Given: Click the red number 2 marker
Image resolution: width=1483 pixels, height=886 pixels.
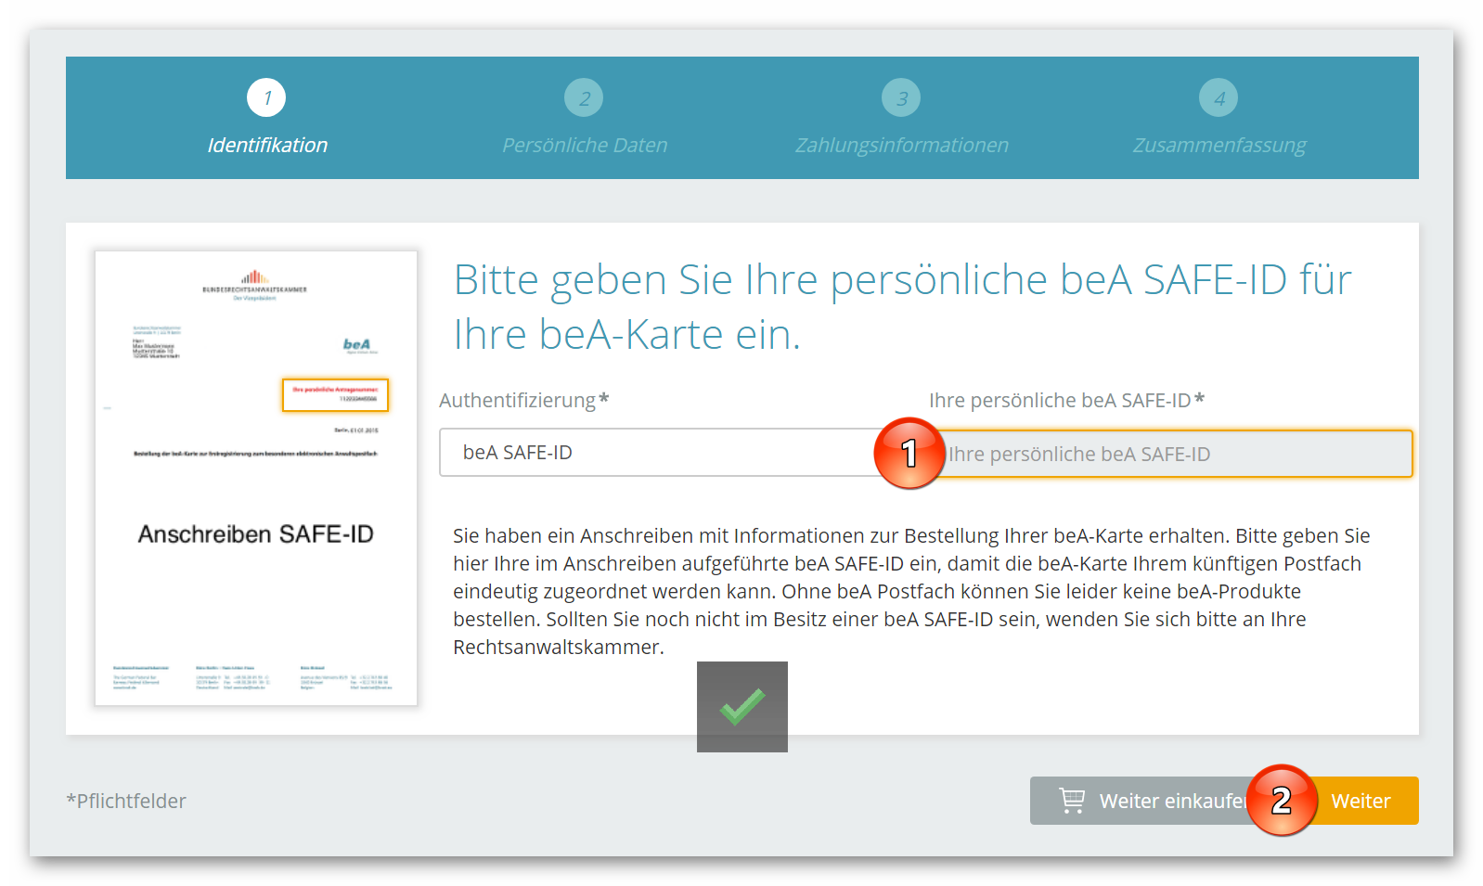Looking at the screenshot, I should click(1282, 800).
